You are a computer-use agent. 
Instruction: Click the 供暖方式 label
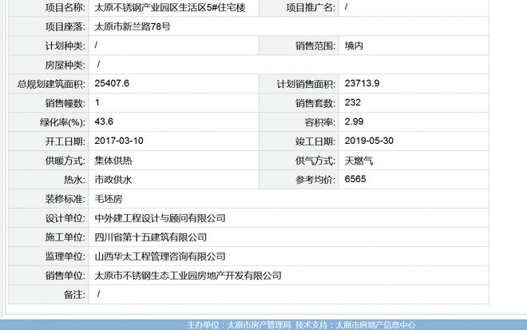point(65,161)
